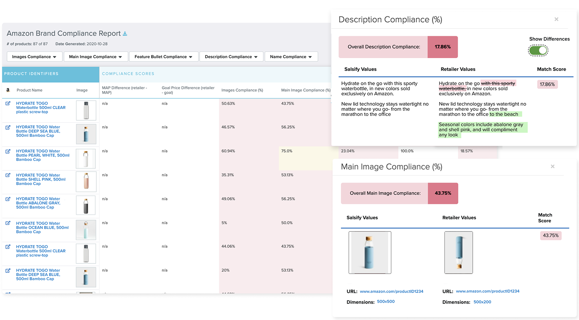
Task: Click the 43.75% main image match score badge
Action: coord(551,236)
